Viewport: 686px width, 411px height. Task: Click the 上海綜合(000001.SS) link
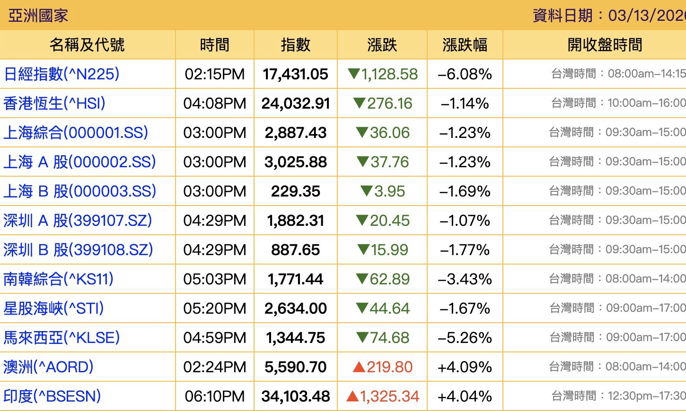(x=76, y=133)
